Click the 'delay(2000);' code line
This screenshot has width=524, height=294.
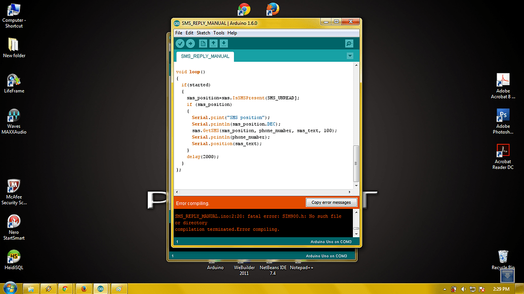[203, 157]
